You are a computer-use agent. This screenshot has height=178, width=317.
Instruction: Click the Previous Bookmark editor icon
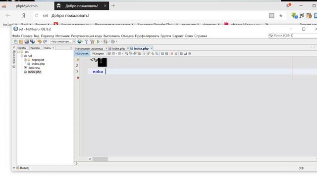click(x=148, y=53)
